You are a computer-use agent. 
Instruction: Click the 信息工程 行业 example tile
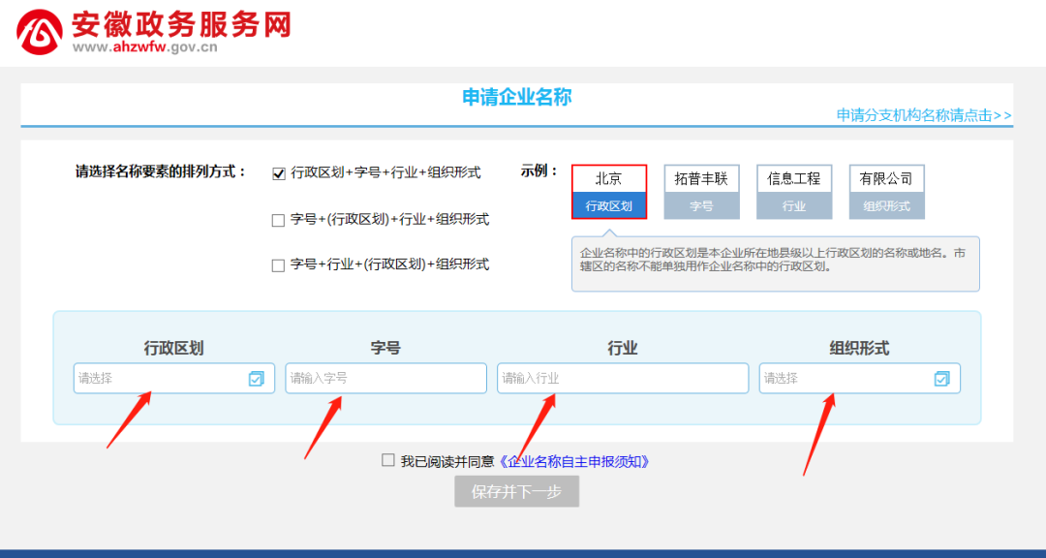pyautogui.click(x=794, y=178)
